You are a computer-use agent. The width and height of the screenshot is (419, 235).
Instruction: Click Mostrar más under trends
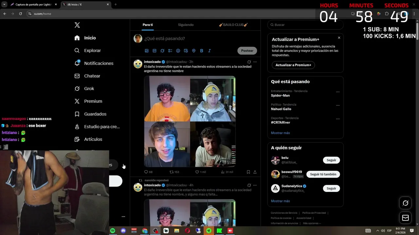[x=280, y=133]
